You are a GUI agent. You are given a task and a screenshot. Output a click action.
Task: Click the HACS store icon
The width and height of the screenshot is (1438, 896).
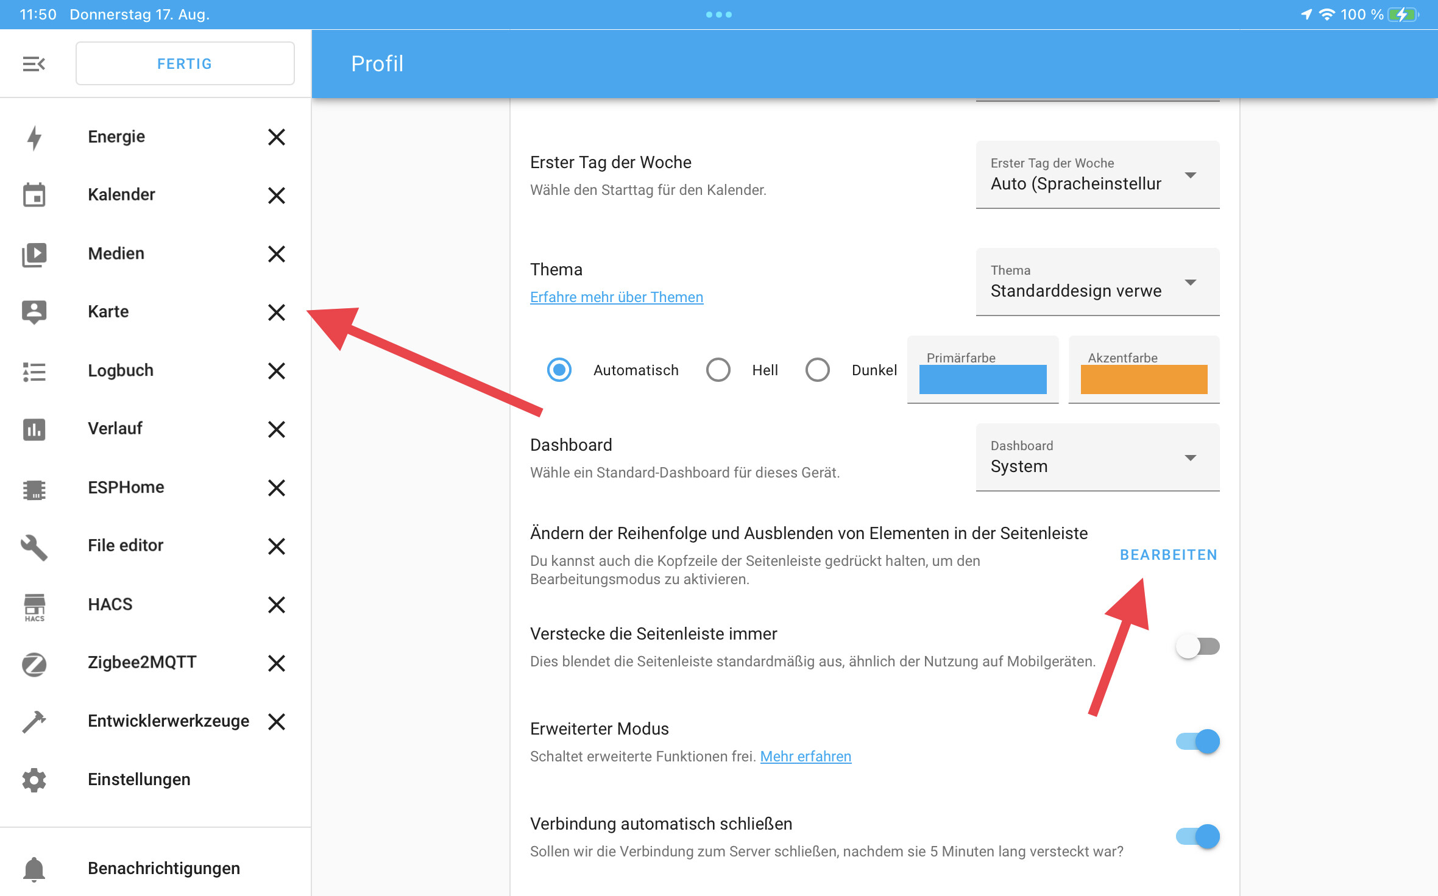click(34, 607)
